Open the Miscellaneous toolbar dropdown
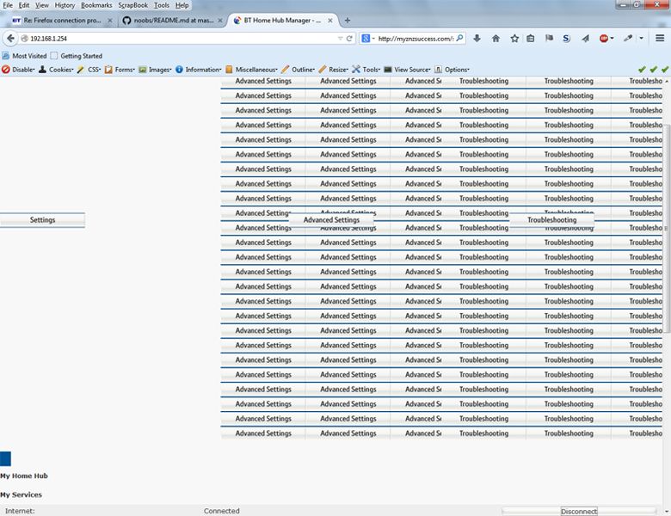This screenshot has width=671, height=516. point(254,70)
